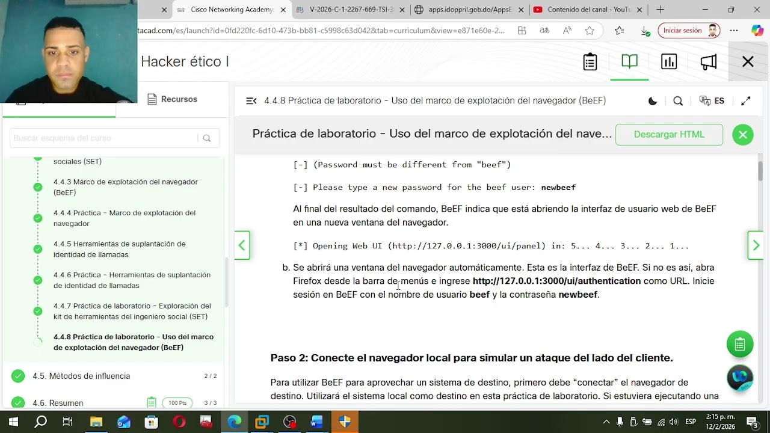
Task: Open the Windows Start menu
Action: point(13,422)
